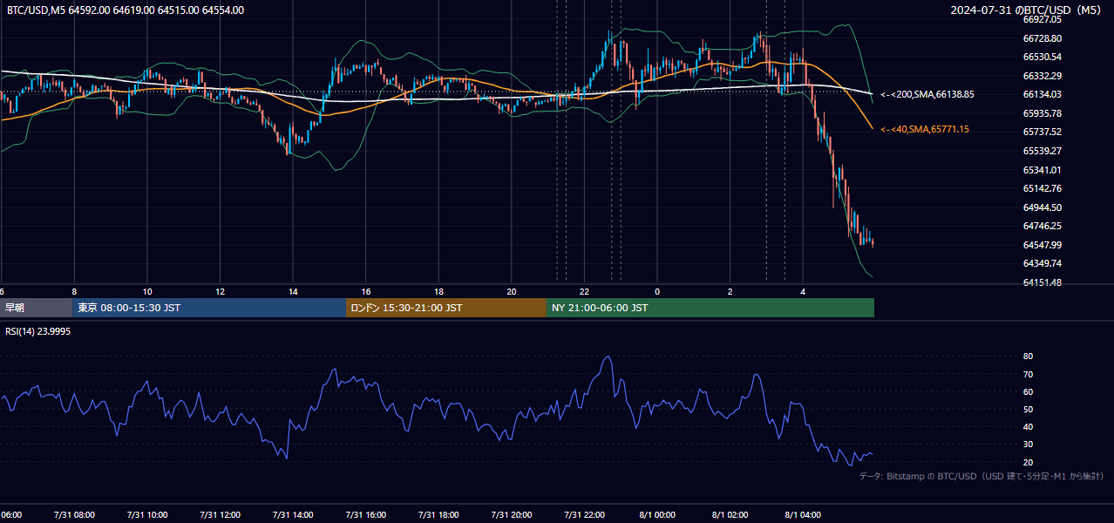Click price scale value 65341.01
The height and width of the screenshot is (523, 1114).
[x=1042, y=170]
